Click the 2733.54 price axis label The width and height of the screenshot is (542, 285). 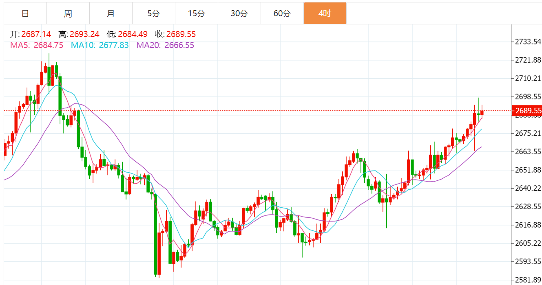[x=528, y=42]
